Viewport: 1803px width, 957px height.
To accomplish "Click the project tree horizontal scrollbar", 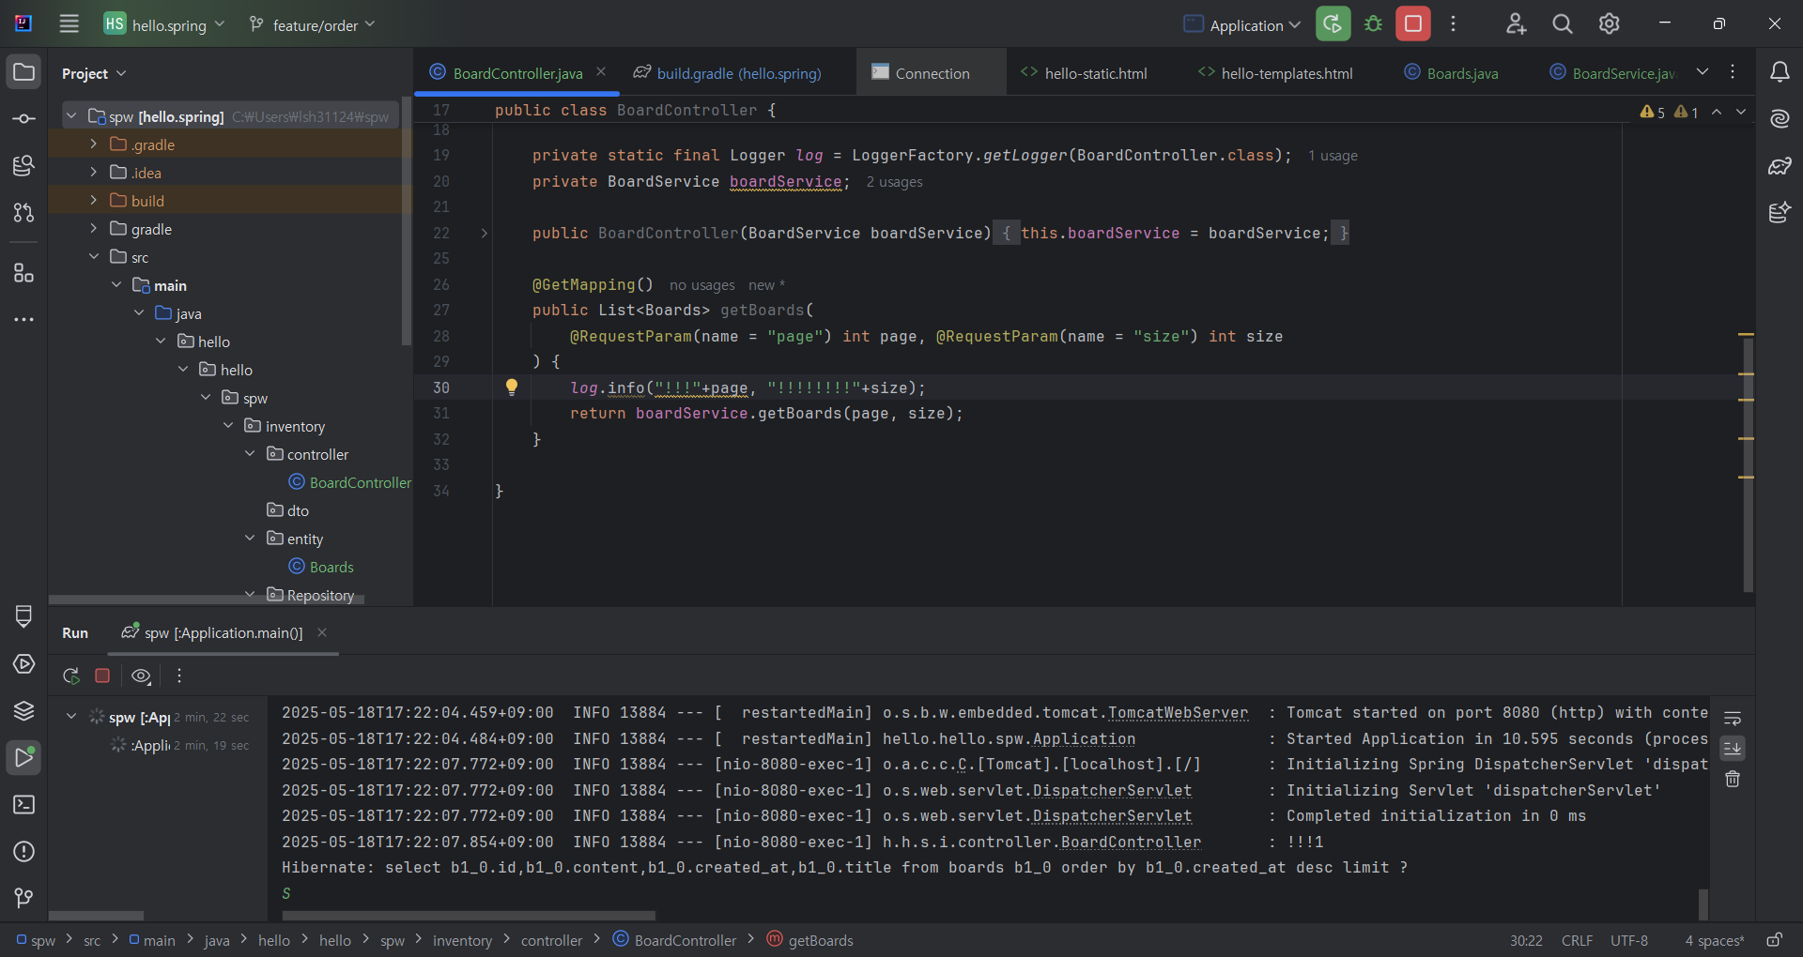I will [207, 599].
